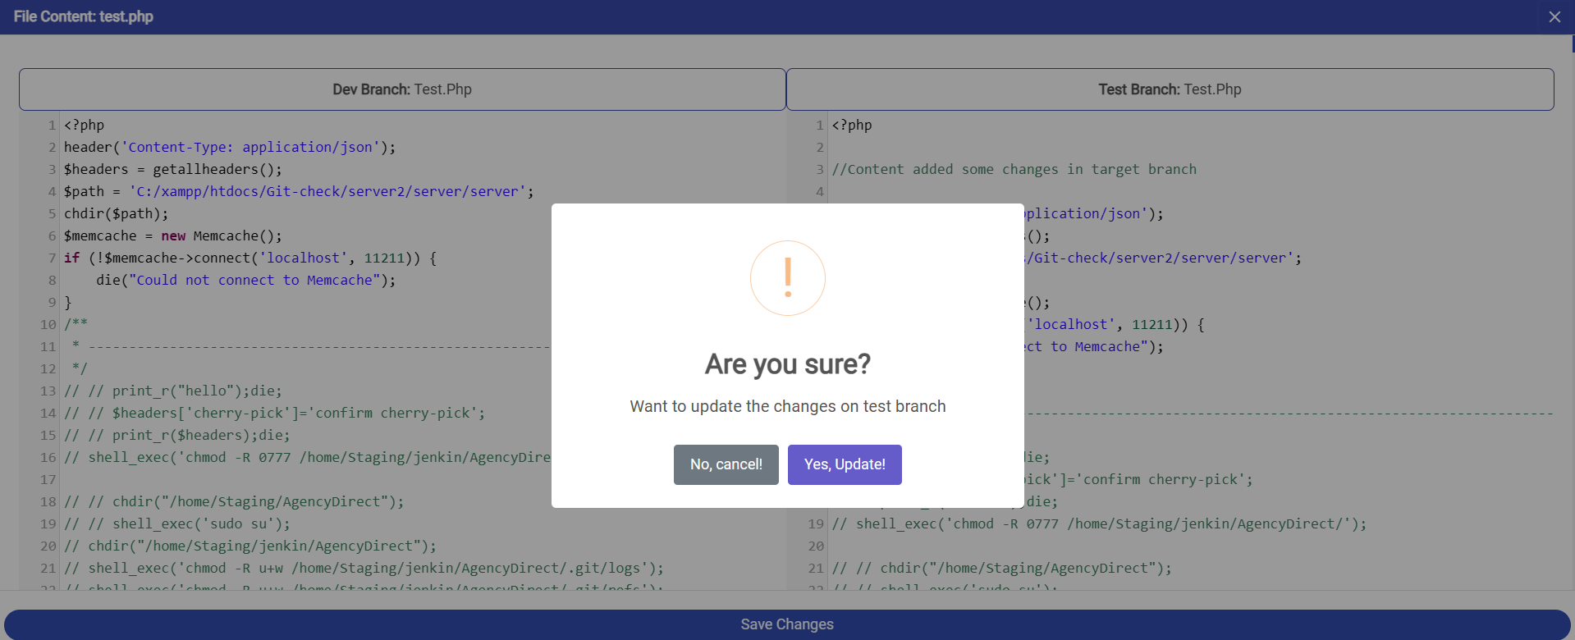Select the Test Branch: Test.Php header
1575x640 pixels.
(1170, 89)
